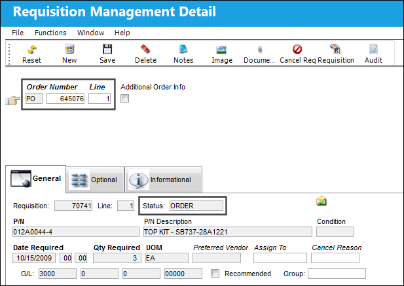Open the Image toolbar icon
Image resolution: width=404 pixels, height=286 pixels.
221,50
